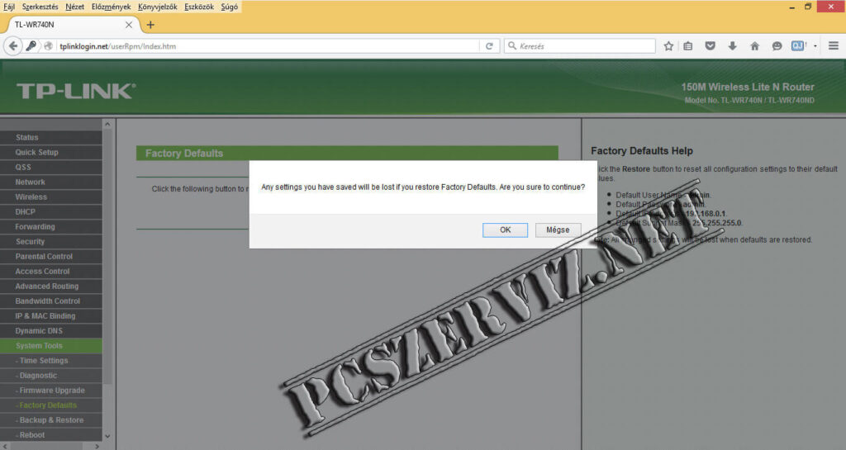The width and height of the screenshot is (846, 450).
Task: Confirm the dialog with OK
Action: [505, 230]
